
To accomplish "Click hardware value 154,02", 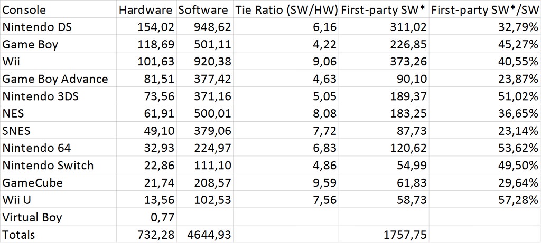I will tap(146, 26).
